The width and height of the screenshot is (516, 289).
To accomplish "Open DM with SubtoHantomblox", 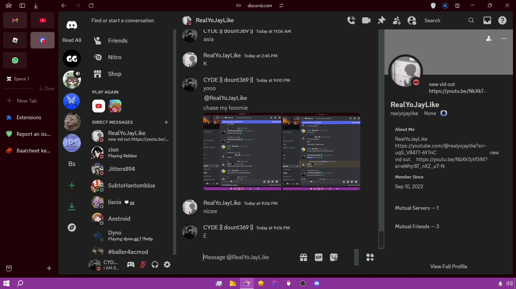I will (x=131, y=186).
